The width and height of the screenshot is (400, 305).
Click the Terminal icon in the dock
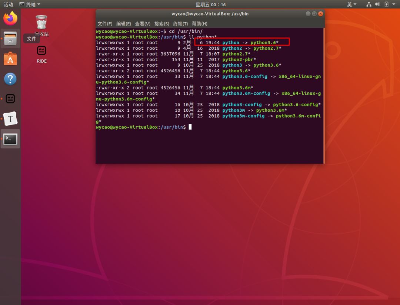point(10,139)
